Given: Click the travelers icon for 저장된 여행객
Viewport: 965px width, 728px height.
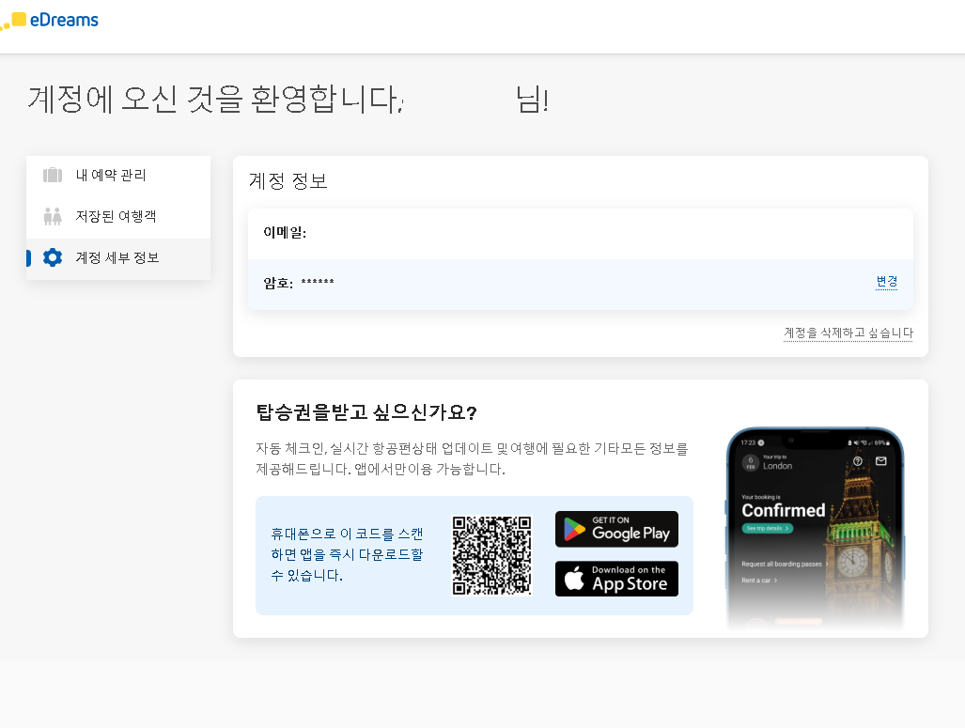Looking at the screenshot, I should (x=53, y=216).
